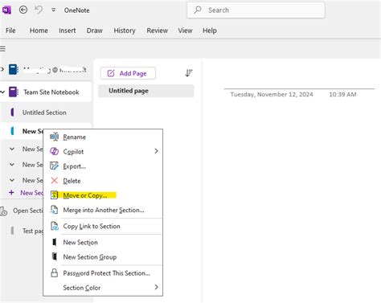Open the Untitled Section
Image resolution: width=381 pixels, height=303 pixels.
pyautogui.click(x=44, y=113)
